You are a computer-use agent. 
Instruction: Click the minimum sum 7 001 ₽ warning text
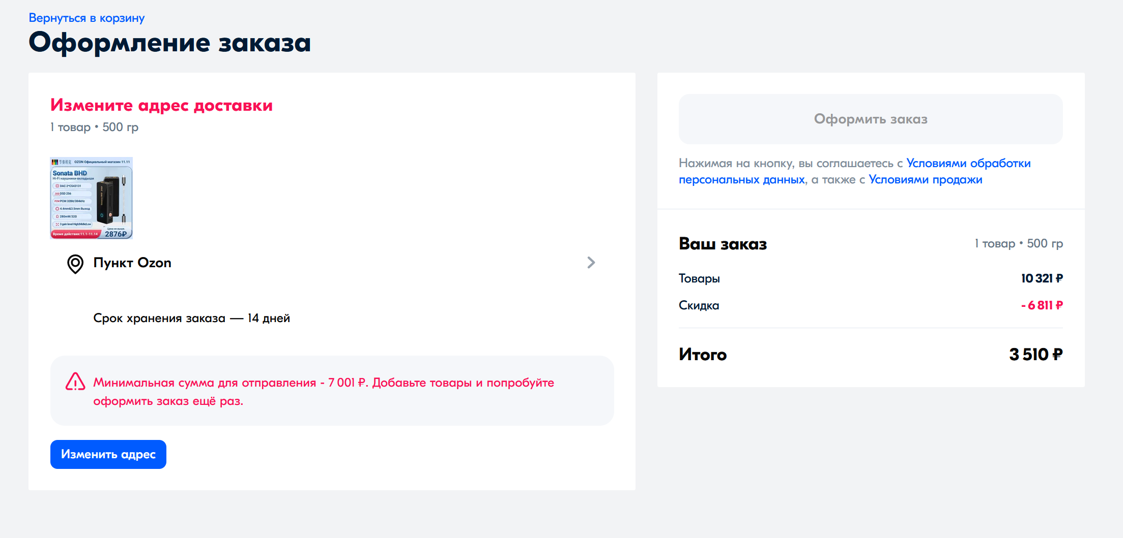pyautogui.click(x=324, y=392)
